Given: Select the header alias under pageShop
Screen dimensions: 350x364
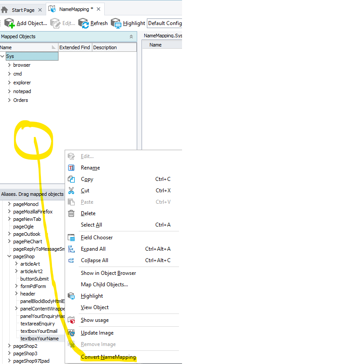Looking at the screenshot, I should click(x=28, y=294).
